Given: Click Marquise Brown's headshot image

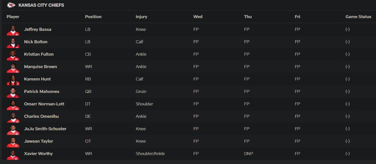Looking at the screenshot, I should pos(13,67).
